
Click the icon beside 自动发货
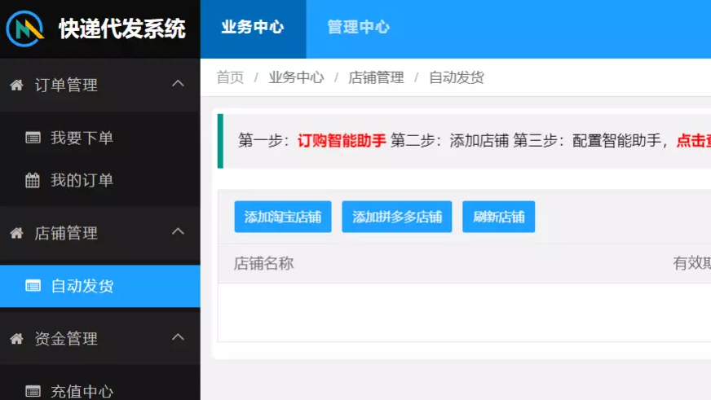(33, 286)
